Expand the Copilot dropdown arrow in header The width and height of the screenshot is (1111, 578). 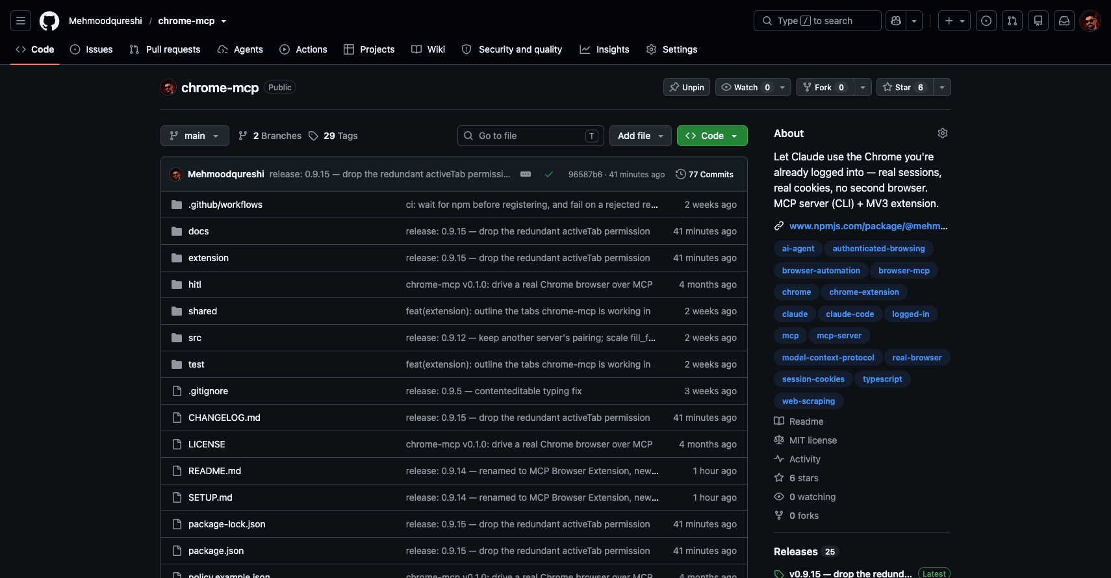(x=914, y=21)
